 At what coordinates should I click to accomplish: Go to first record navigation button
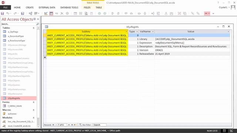pyautogui.click(x=53, y=125)
